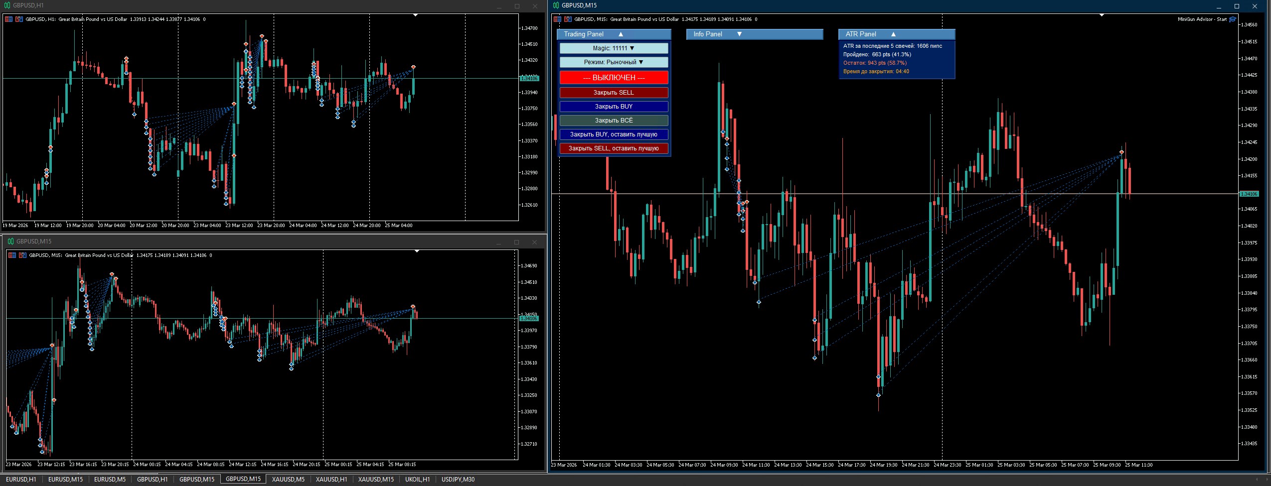Click 1.34700 on GBPUSD,H1 price scale
1271x486 pixels.
tap(529, 28)
